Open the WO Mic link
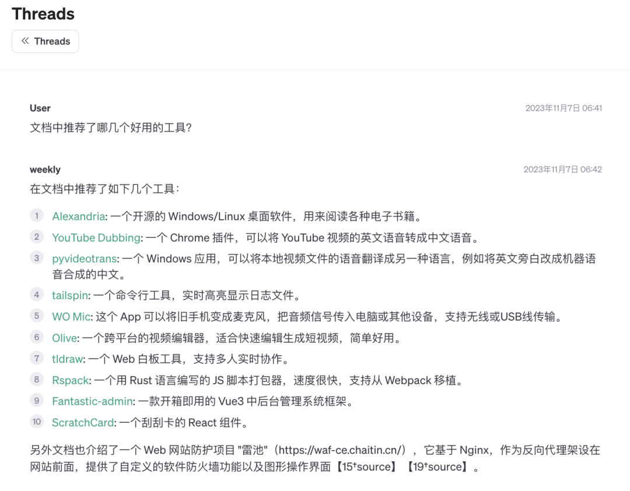The width and height of the screenshot is (630, 491). pyautogui.click(x=71, y=317)
